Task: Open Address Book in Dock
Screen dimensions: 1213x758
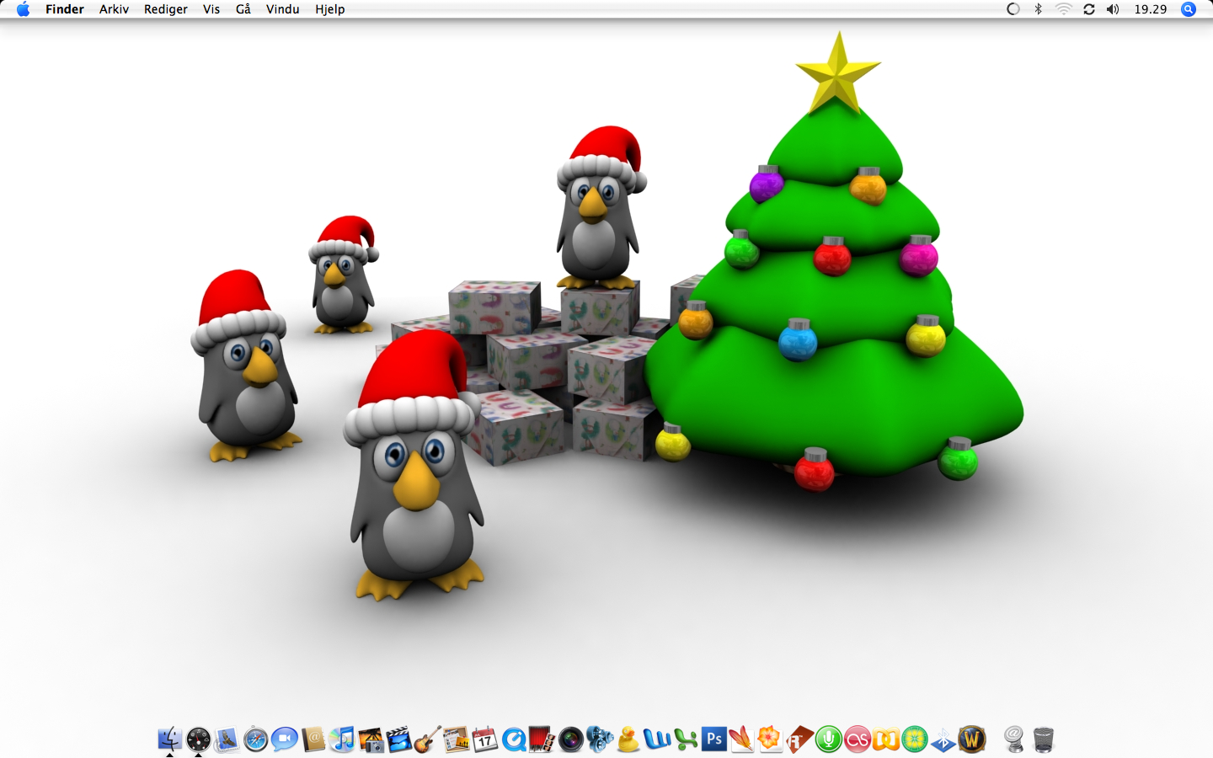Action: click(x=313, y=739)
